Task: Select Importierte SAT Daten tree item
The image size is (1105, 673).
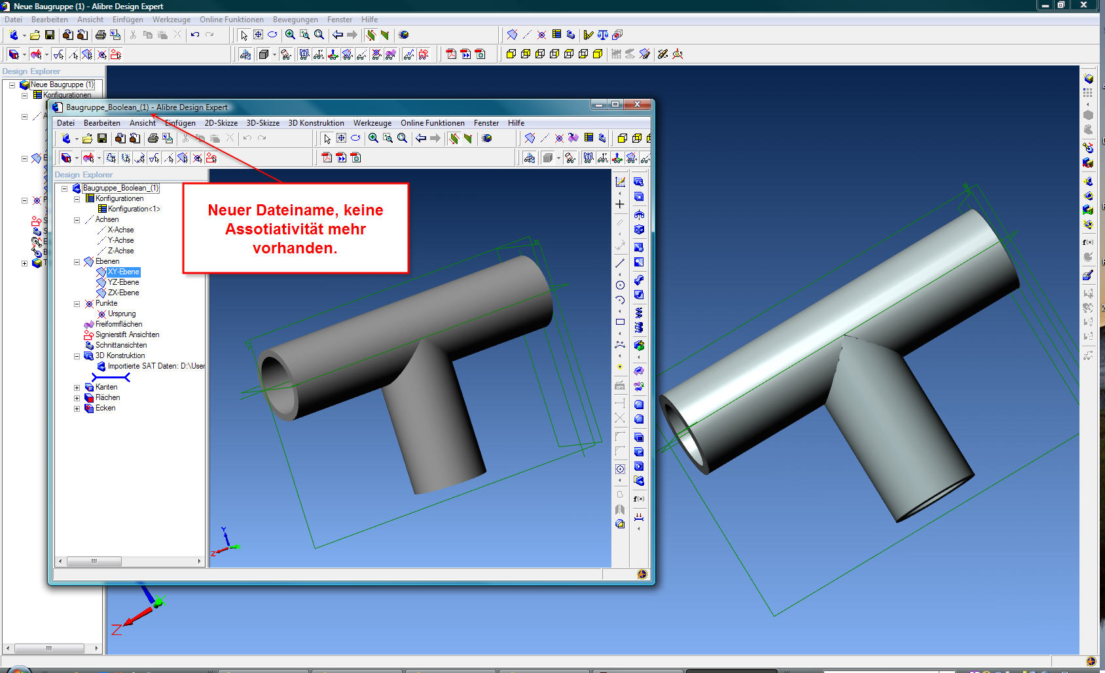Action: click(156, 366)
